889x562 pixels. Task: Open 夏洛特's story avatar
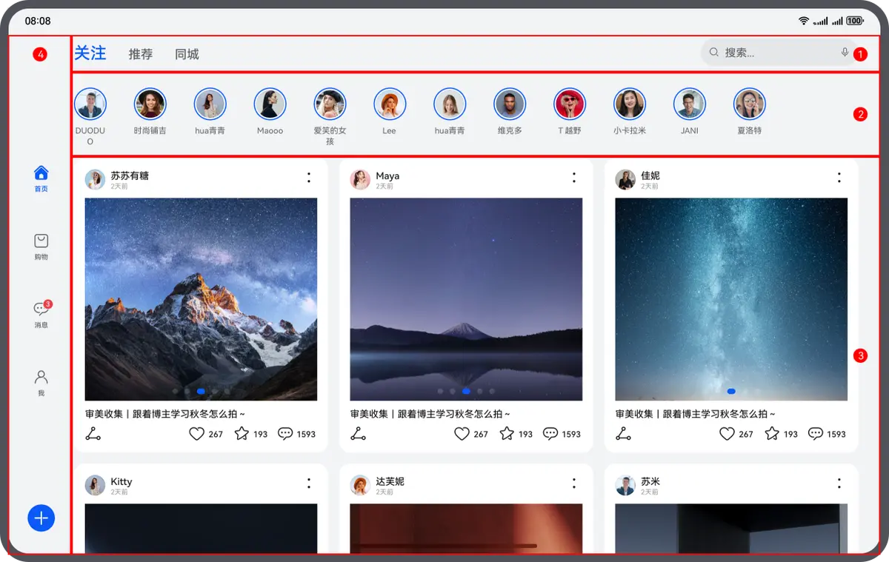[750, 104]
